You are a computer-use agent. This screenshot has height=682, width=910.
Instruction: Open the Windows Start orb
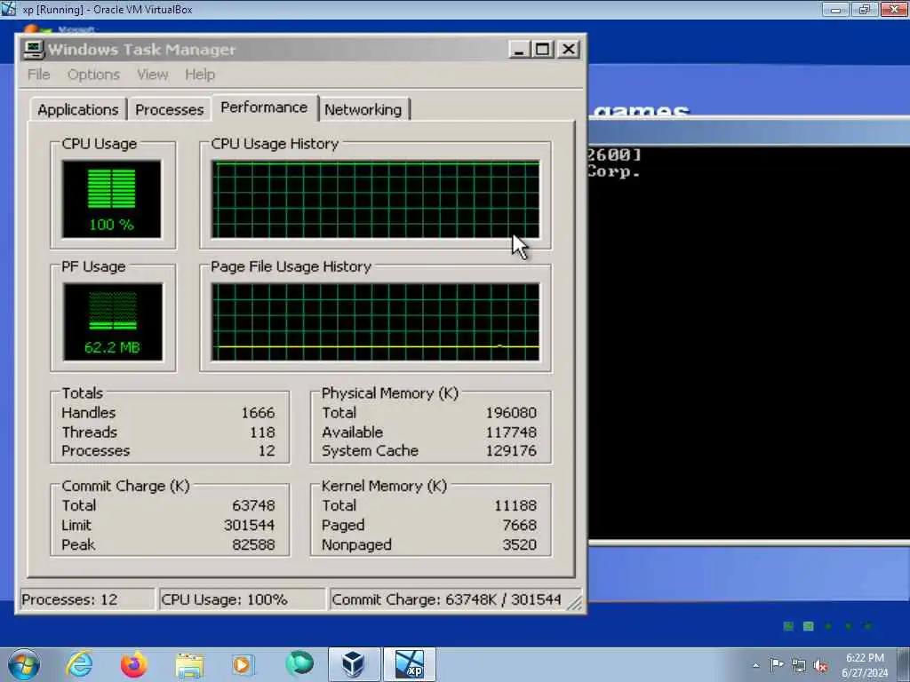(23, 664)
